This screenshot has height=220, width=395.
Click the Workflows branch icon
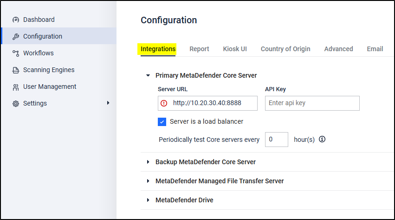tap(16, 53)
